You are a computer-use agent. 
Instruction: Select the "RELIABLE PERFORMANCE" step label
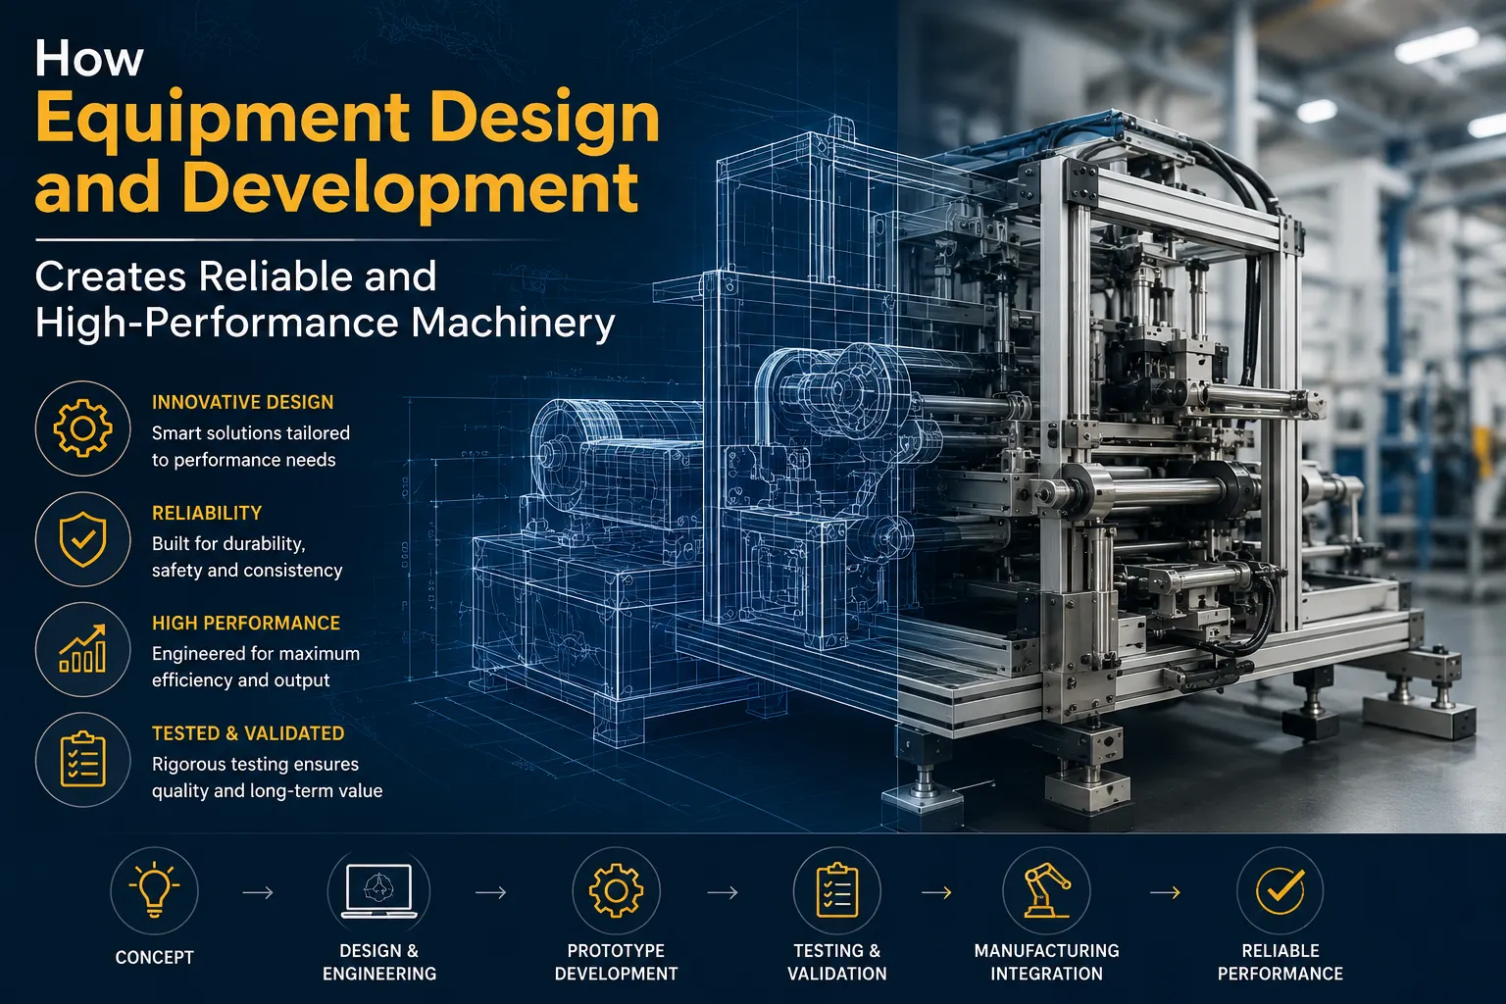[x=1280, y=962]
